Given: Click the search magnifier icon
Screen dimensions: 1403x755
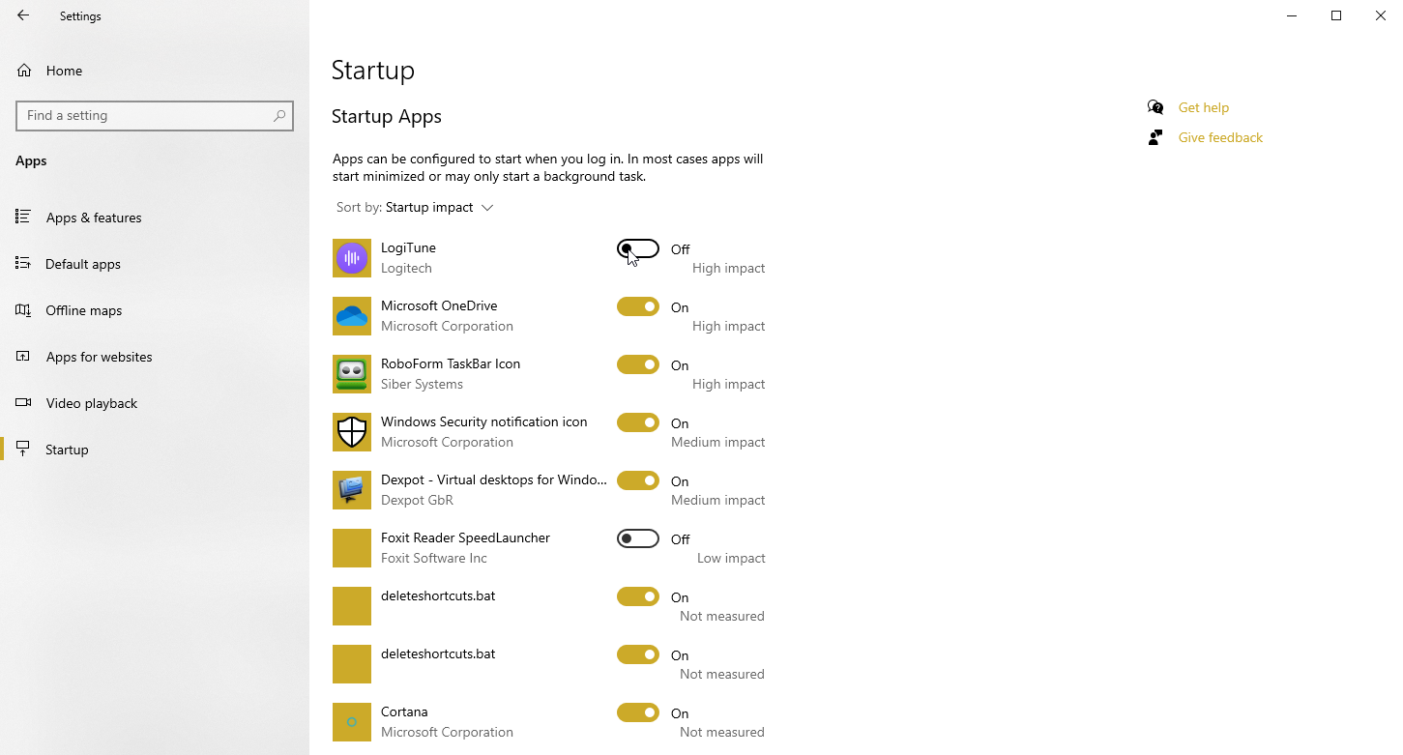Looking at the screenshot, I should pyautogui.click(x=279, y=116).
